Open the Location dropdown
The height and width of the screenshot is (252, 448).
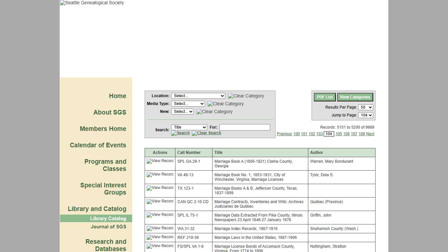[198, 96]
